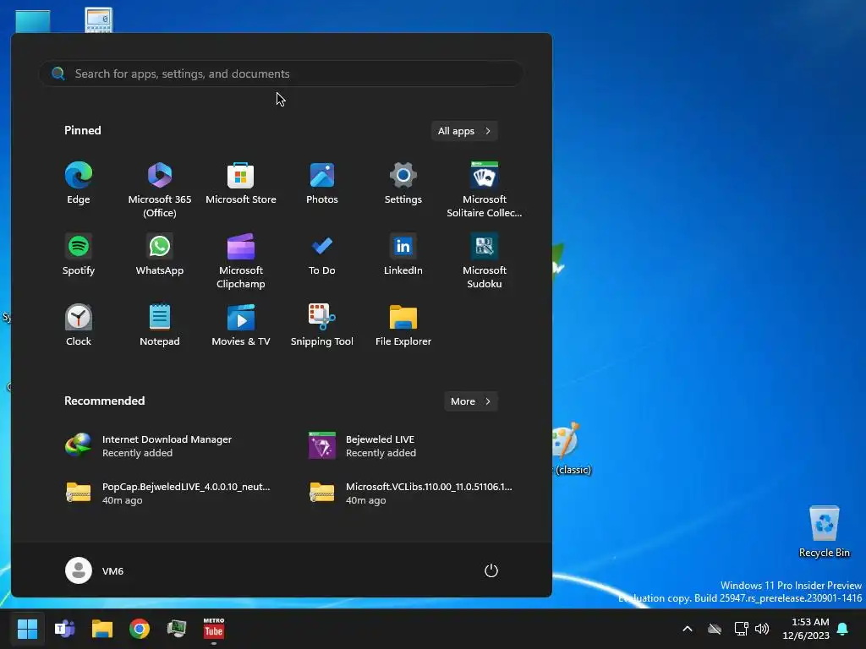
Task: Open the Metro Tube taskbar app
Action: click(x=214, y=629)
